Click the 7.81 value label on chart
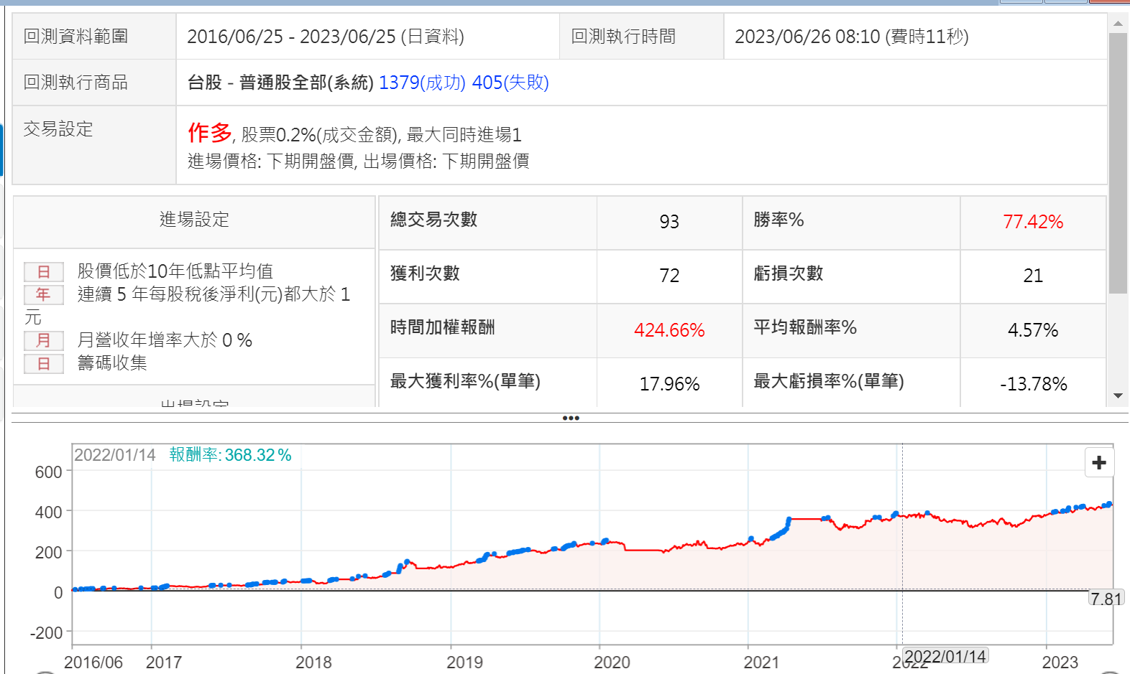This screenshot has height=674, width=1130. [1106, 599]
